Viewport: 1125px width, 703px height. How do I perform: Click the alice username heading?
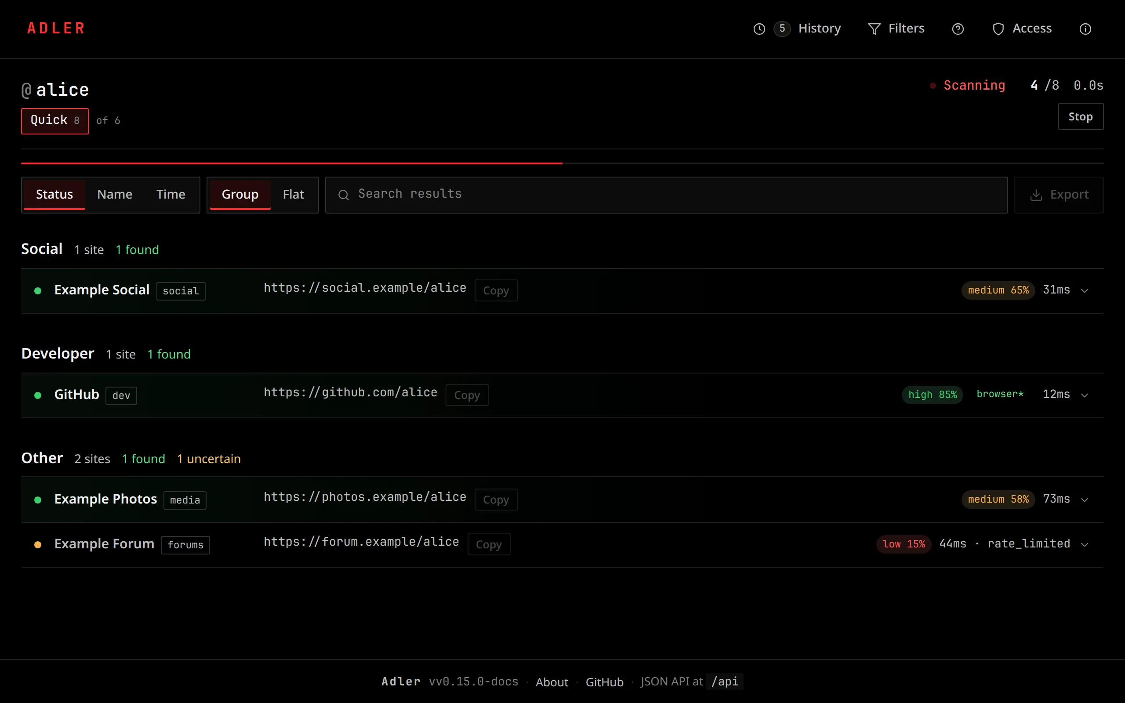tap(62, 90)
